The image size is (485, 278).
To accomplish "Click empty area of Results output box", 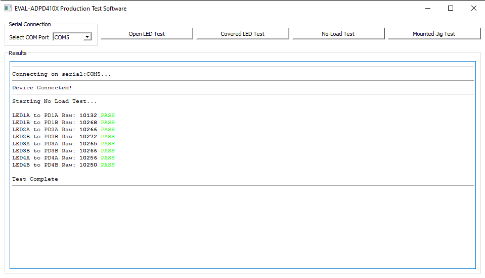I will click(x=243, y=227).
